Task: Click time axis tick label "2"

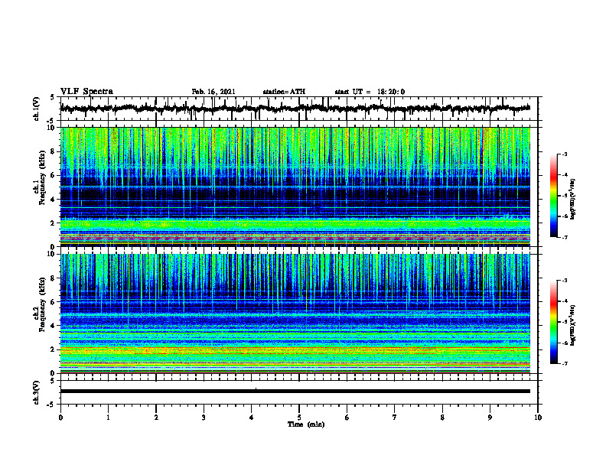Action: coord(156,418)
